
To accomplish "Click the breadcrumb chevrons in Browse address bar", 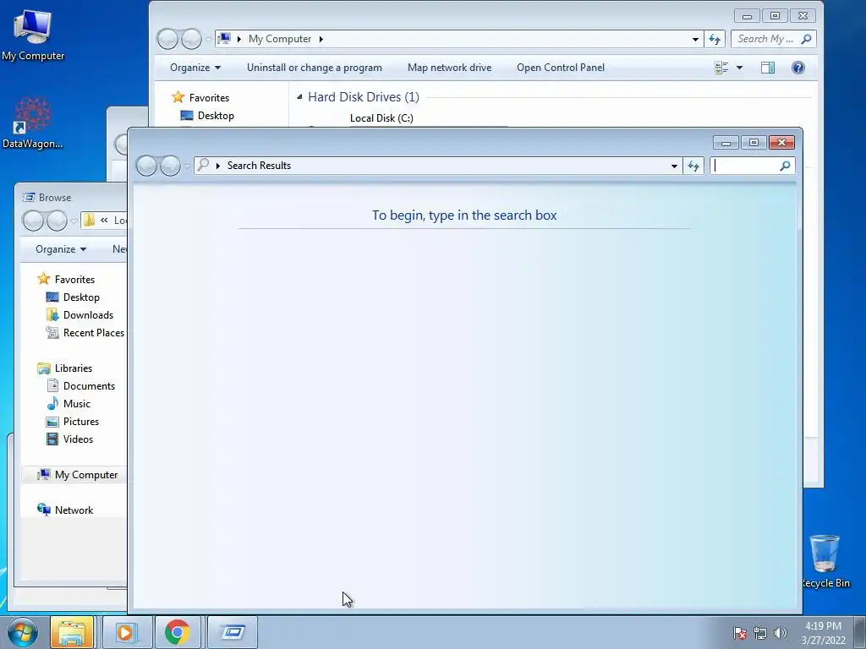I will [x=104, y=221].
